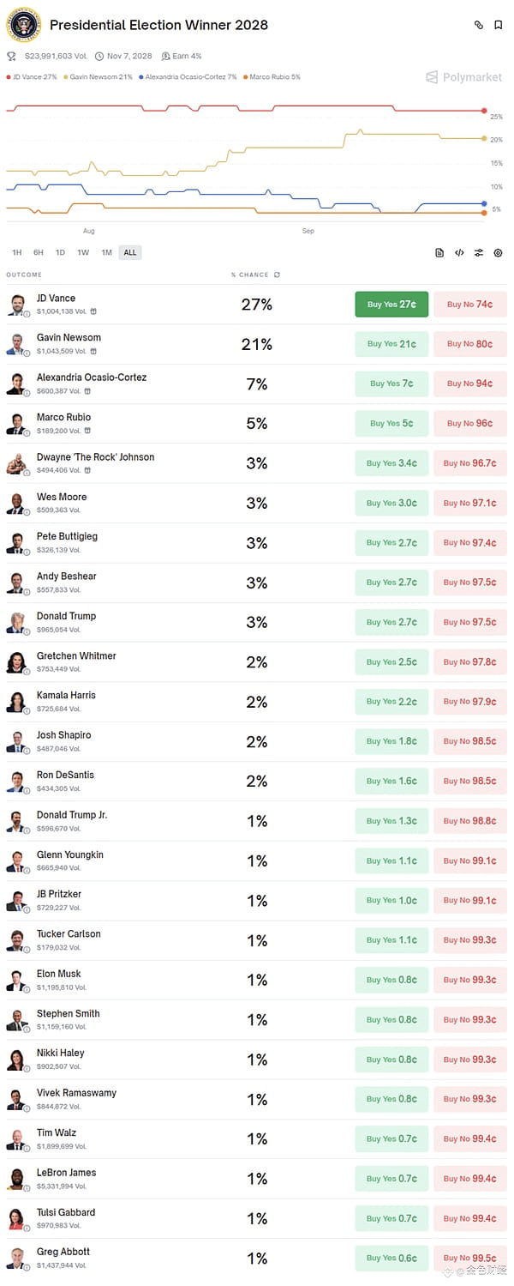The width and height of the screenshot is (514, 1286).
Task: Open the chart filter sliders icon
Action: tap(479, 252)
